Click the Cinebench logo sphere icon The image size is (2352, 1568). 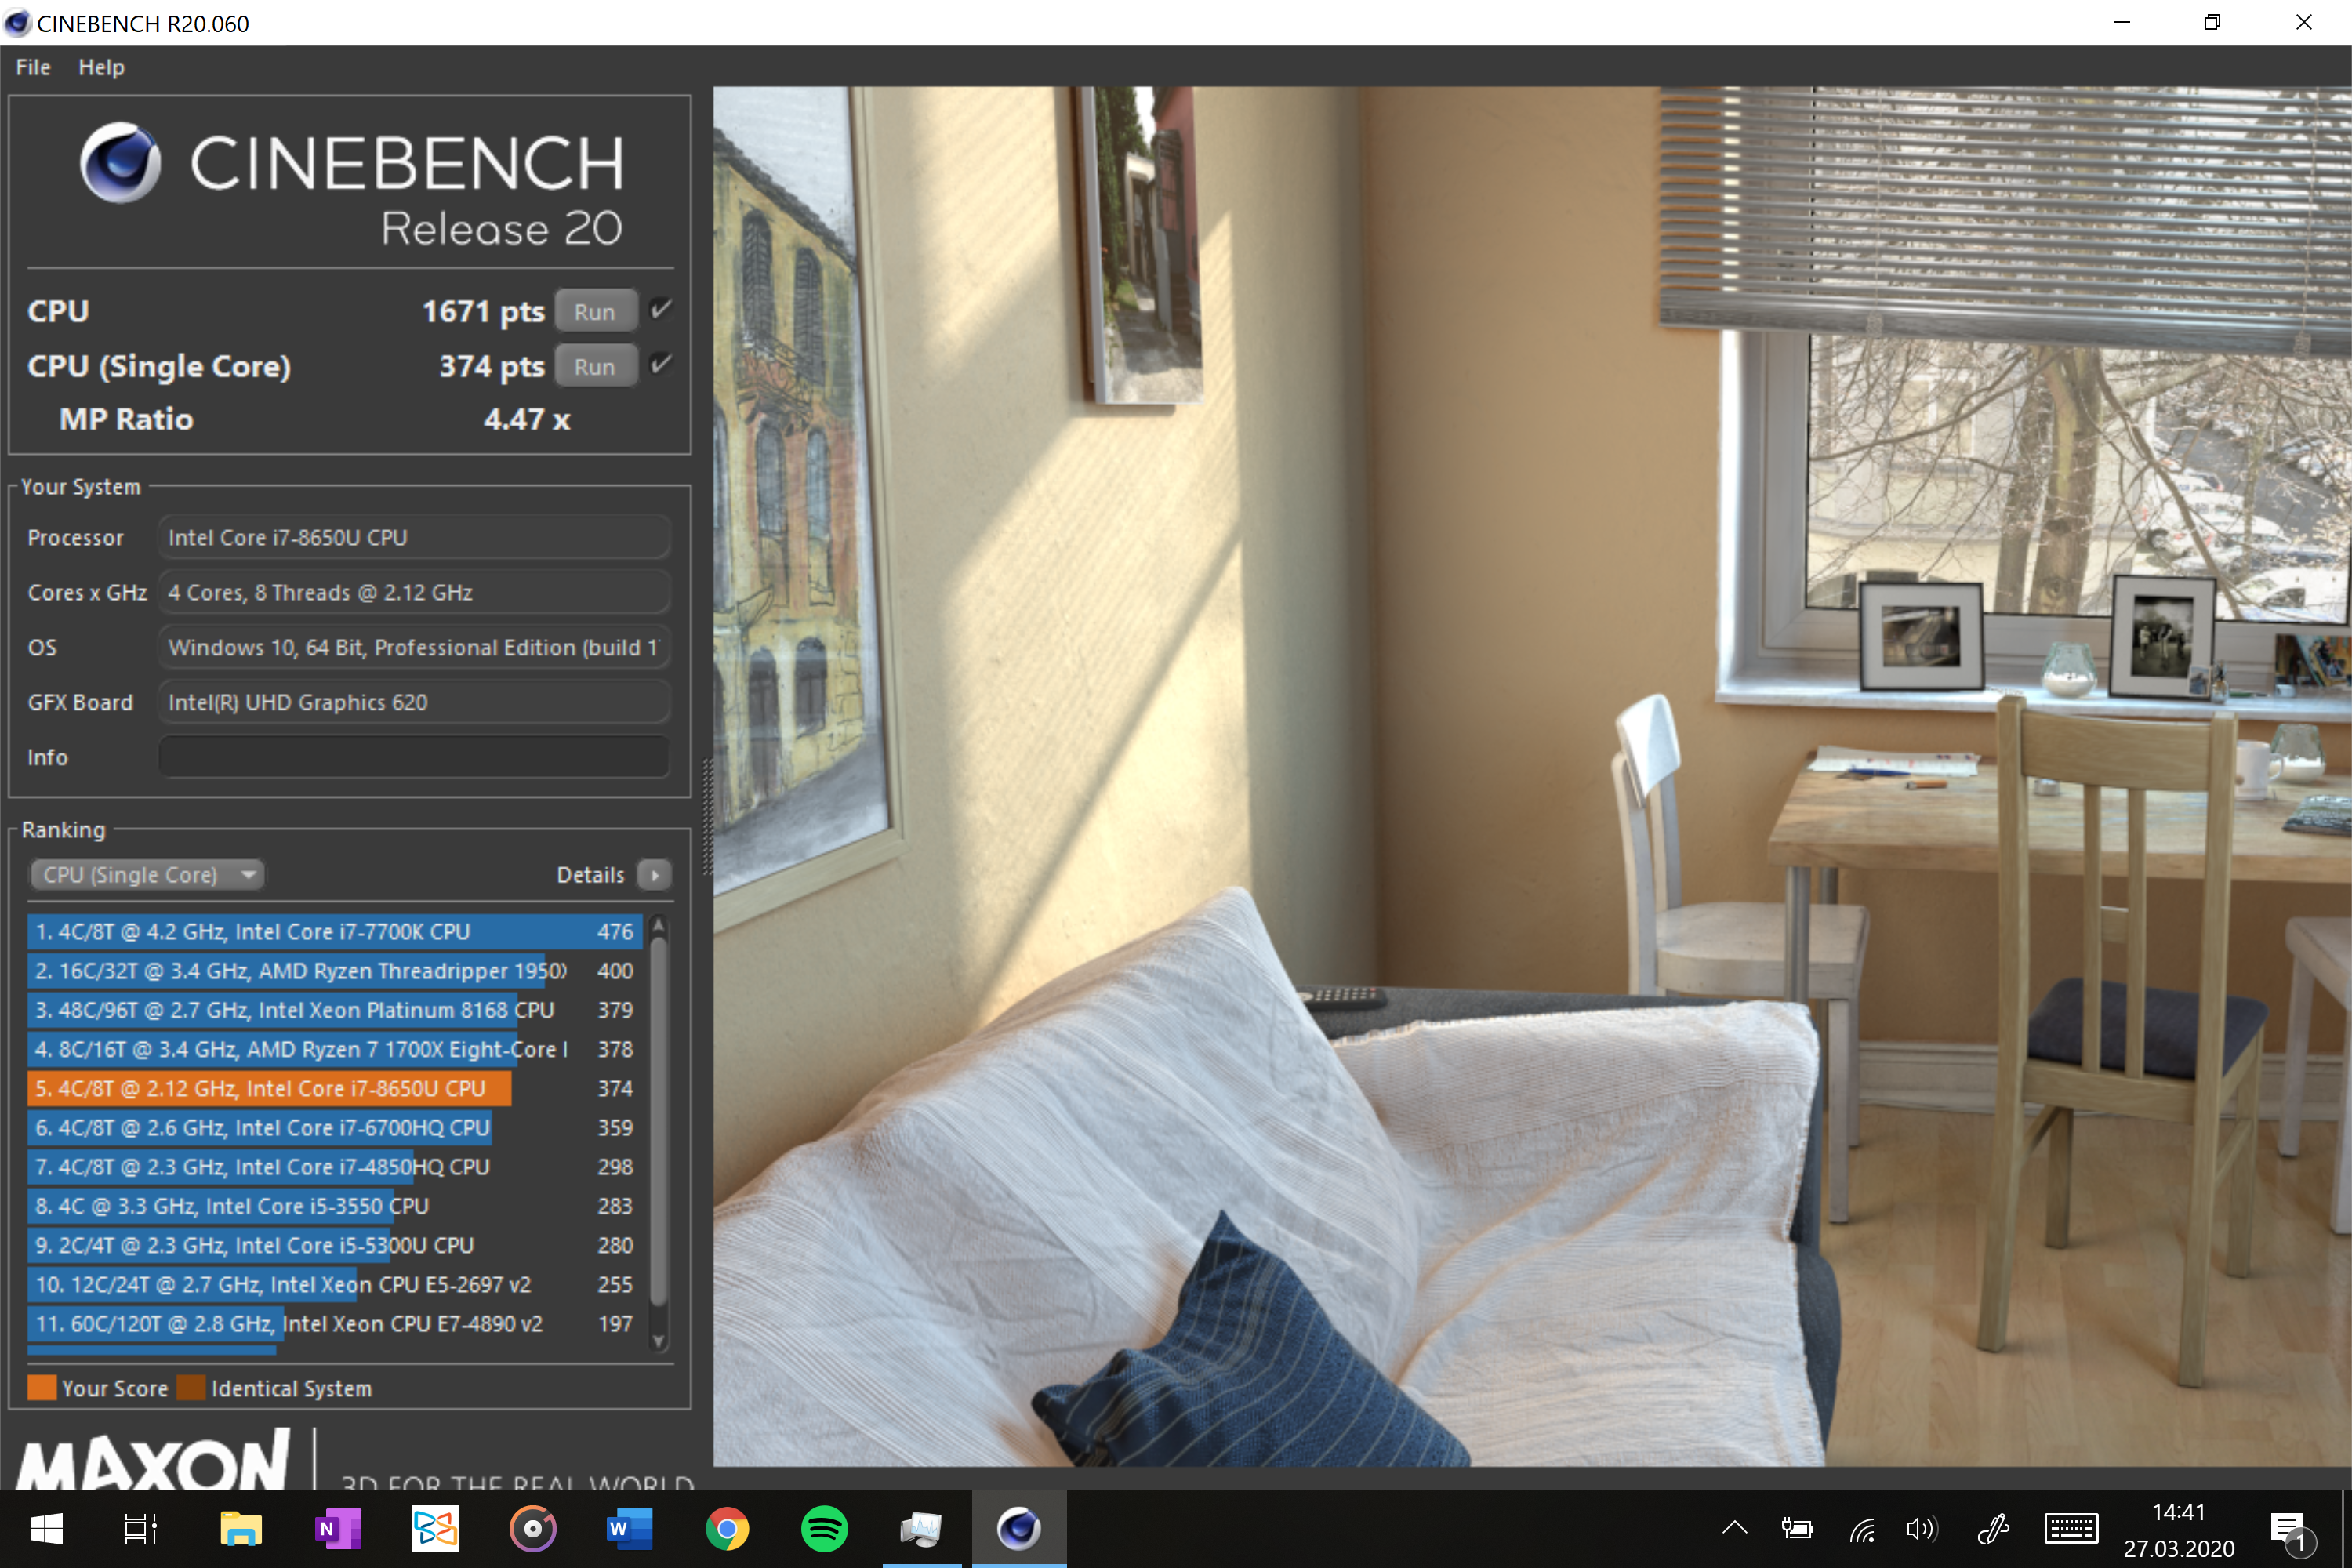(x=121, y=163)
